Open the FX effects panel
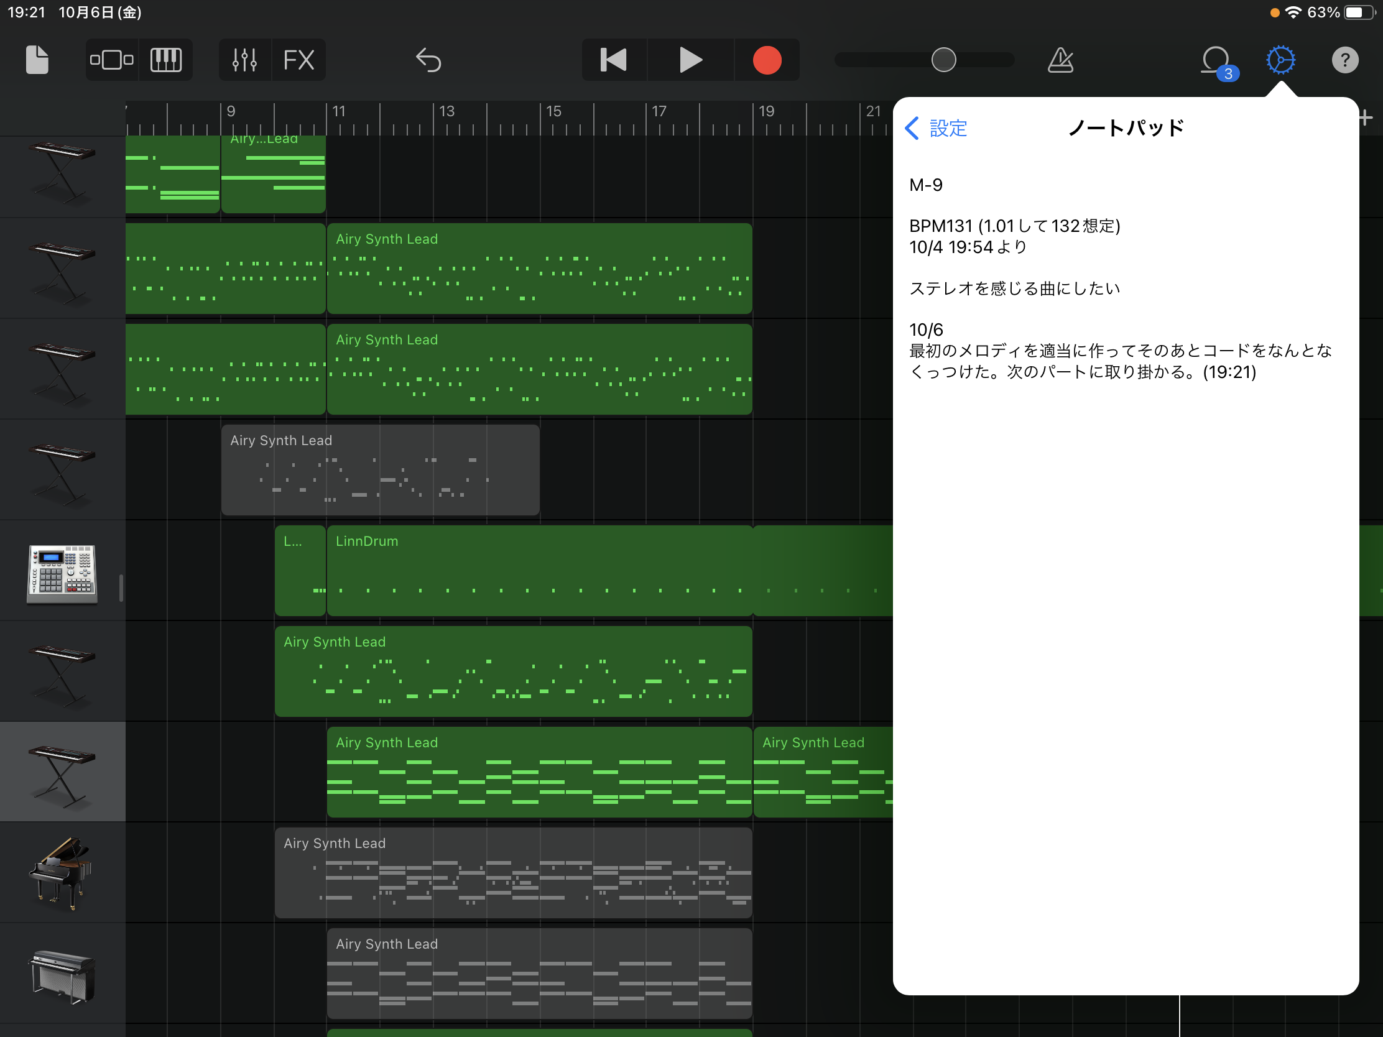The width and height of the screenshot is (1383, 1037). click(299, 60)
